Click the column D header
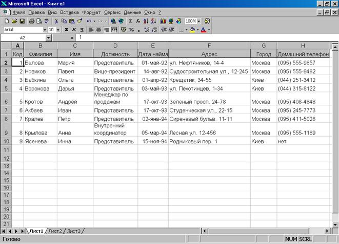Image resolution: width=339 pixels, height=244 pixels. tap(115, 46)
